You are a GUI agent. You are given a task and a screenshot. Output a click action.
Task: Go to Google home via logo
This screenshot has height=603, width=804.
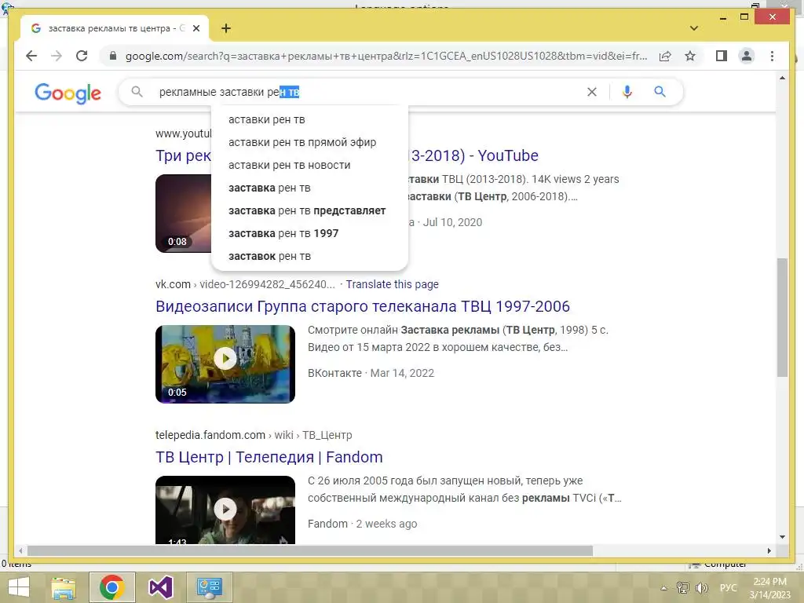click(68, 93)
